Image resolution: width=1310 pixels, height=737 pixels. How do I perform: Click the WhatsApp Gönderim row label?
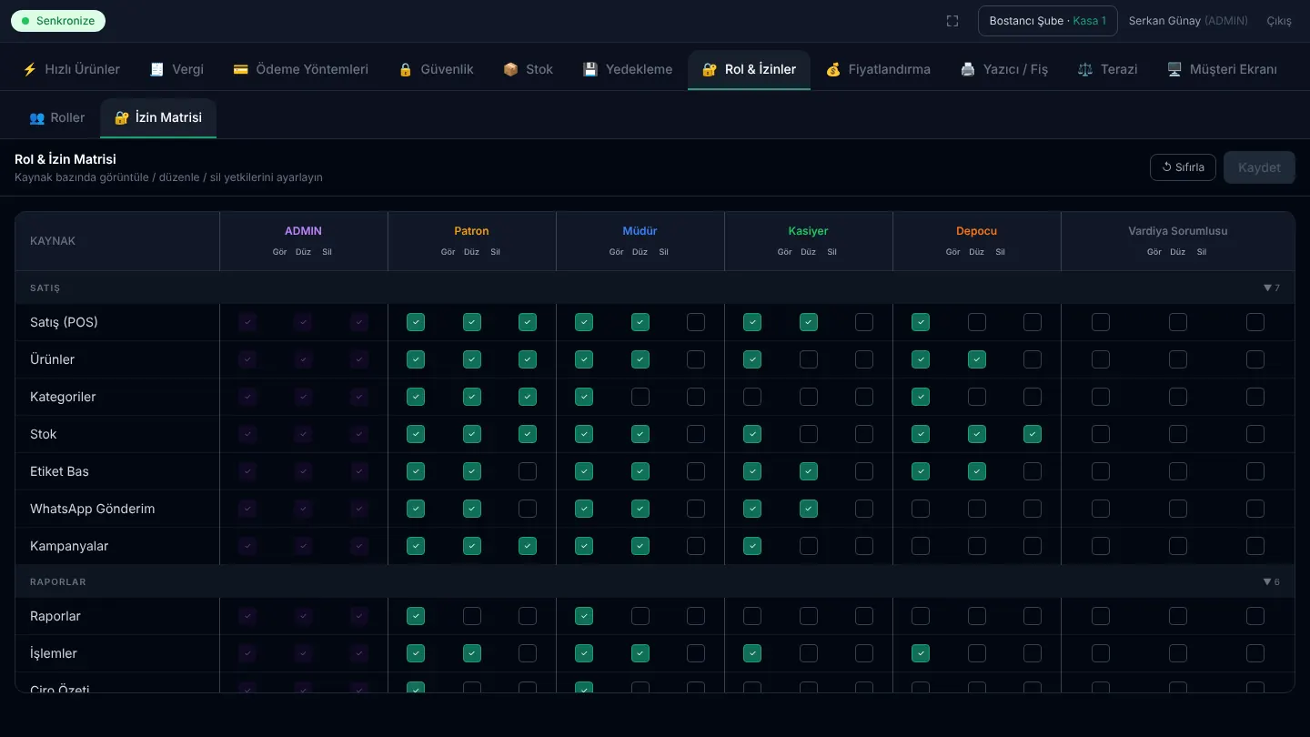(x=92, y=509)
